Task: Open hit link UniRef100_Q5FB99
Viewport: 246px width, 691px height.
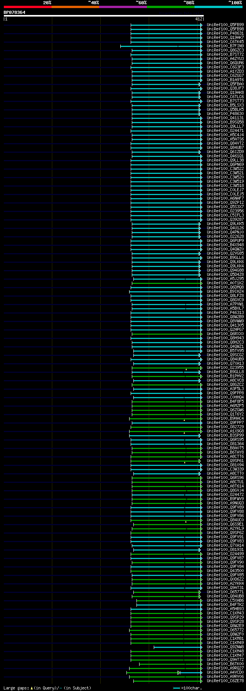Action: (225, 25)
